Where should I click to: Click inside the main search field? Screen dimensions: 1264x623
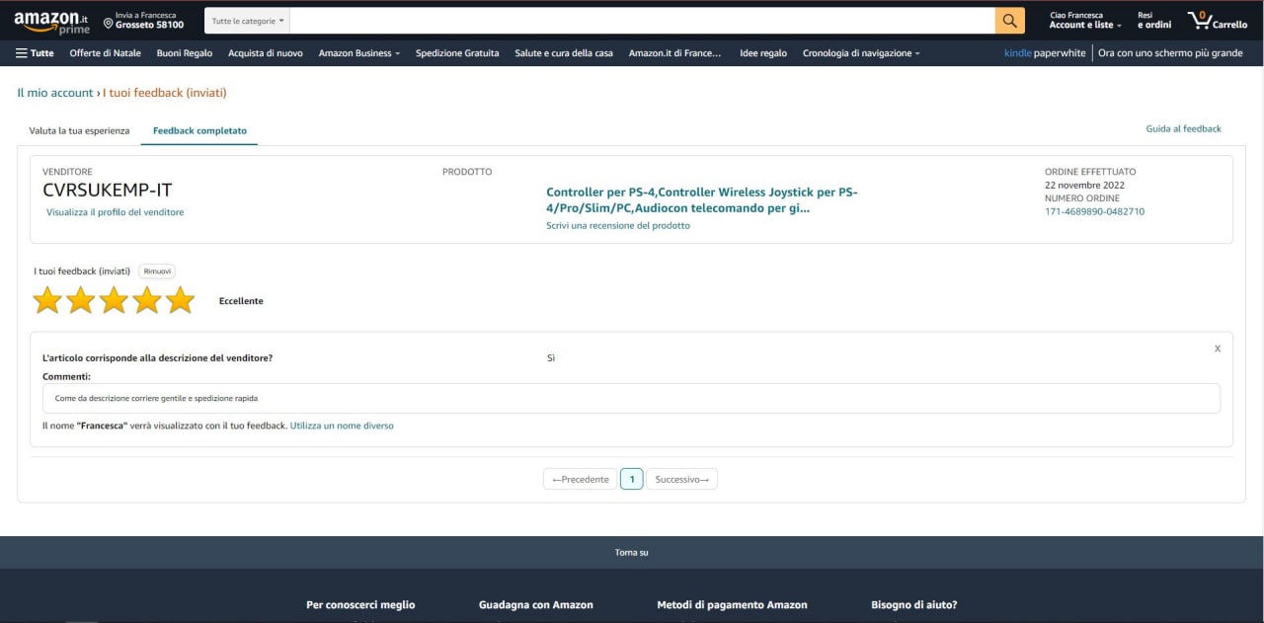642,21
